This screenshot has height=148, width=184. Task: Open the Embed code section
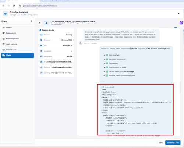(17, 50)
